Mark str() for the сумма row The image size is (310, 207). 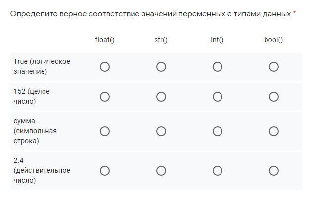tap(161, 131)
